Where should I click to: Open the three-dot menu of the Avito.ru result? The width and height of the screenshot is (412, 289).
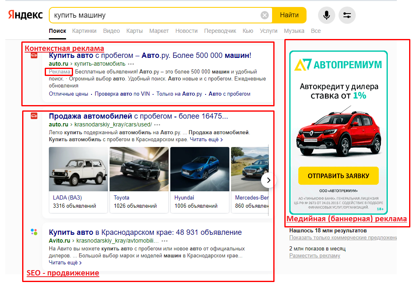click(x=165, y=241)
